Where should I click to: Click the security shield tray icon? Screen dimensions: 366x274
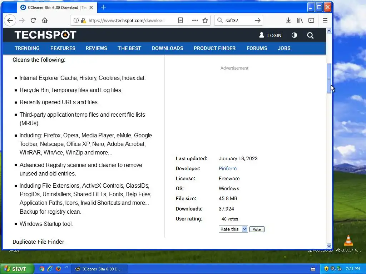326,269
